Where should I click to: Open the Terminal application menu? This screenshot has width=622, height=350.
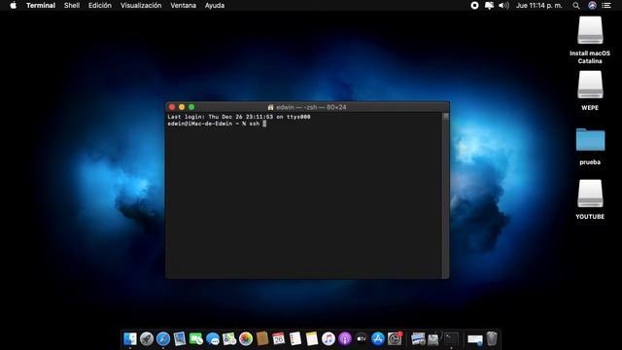coord(41,5)
